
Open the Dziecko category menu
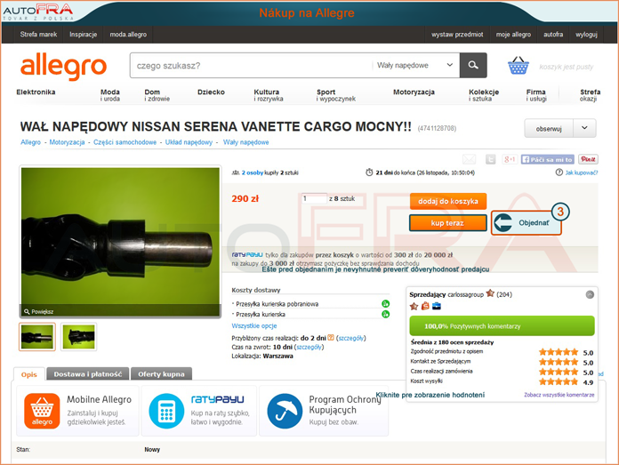click(x=211, y=92)
